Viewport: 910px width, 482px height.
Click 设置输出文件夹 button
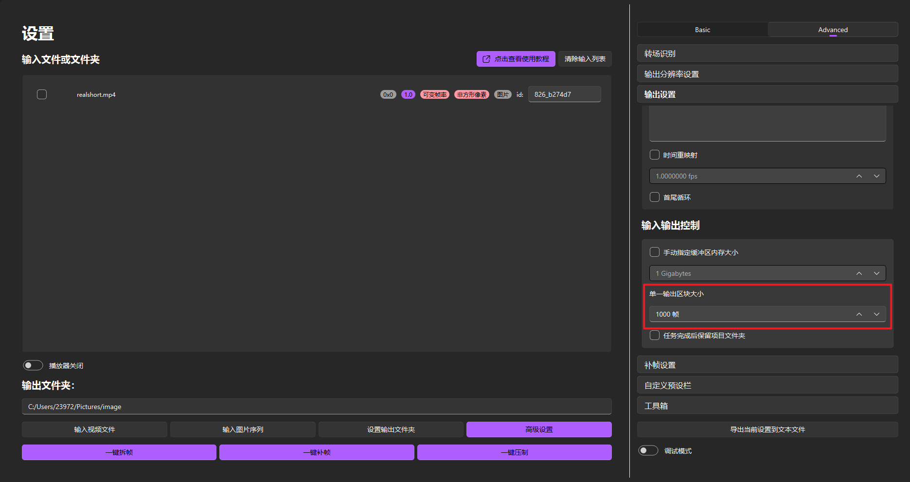(x=391, y=429)
